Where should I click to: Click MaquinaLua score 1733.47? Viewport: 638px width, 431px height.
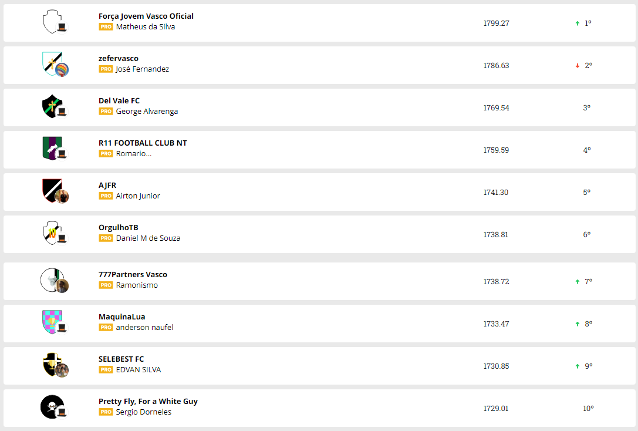496,324
